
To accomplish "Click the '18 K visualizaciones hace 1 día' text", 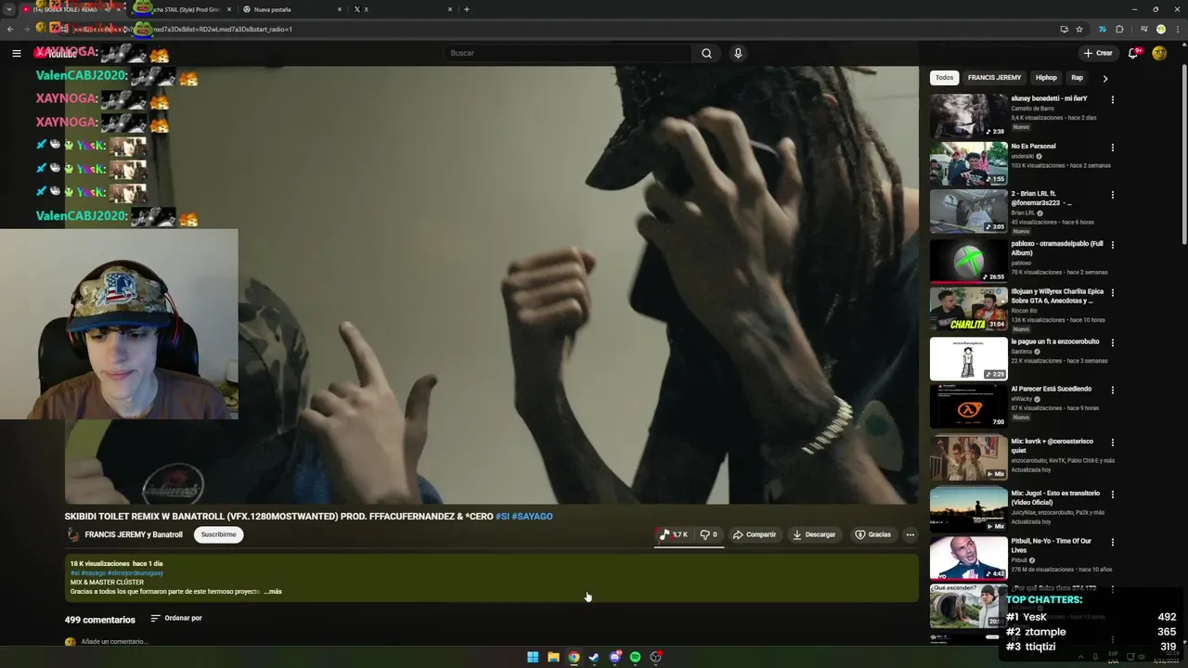I will pyautogui.click(x=116, y=563).
